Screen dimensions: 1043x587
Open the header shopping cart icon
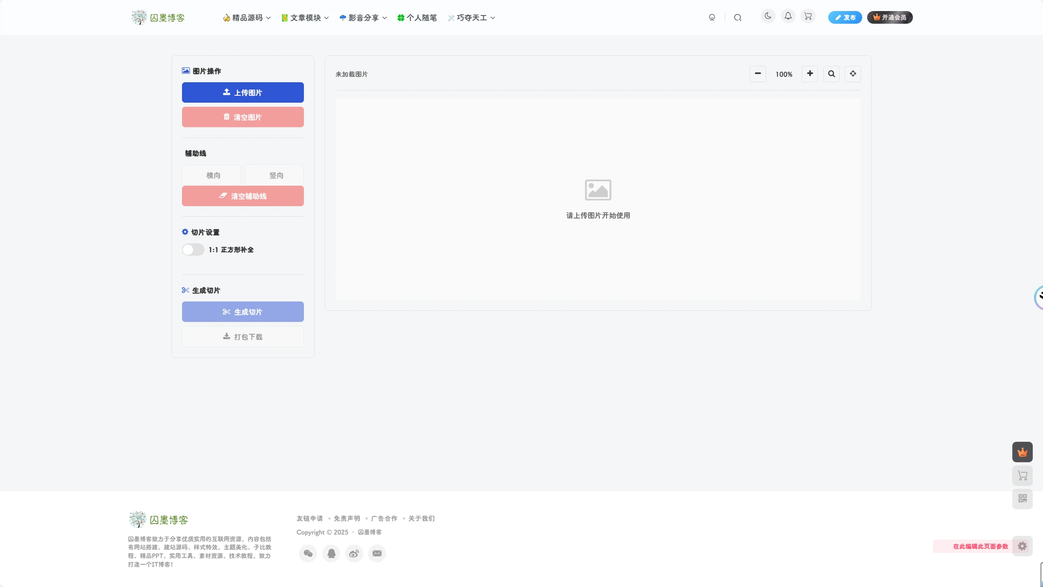tap(808, 16)
